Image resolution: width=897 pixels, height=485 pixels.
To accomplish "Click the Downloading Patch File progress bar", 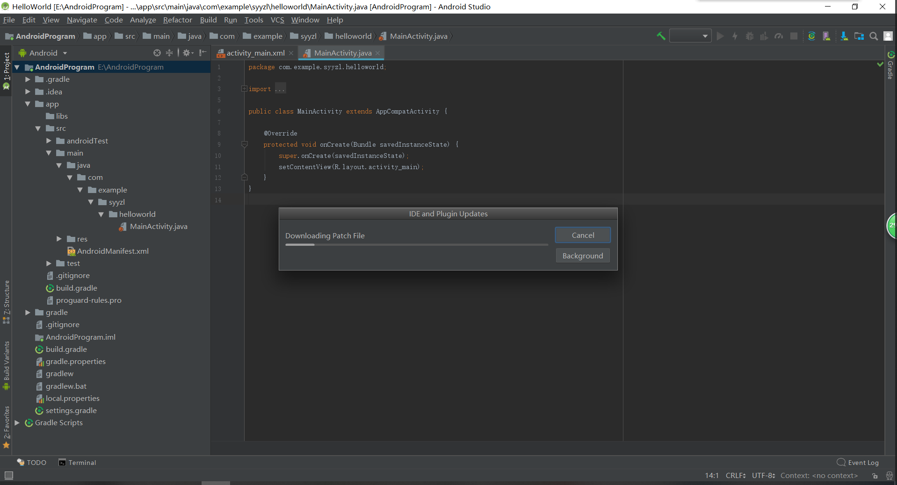I will point(417,244).
